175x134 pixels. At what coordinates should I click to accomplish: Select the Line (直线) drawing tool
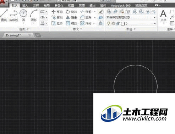(x=4, y=15)
